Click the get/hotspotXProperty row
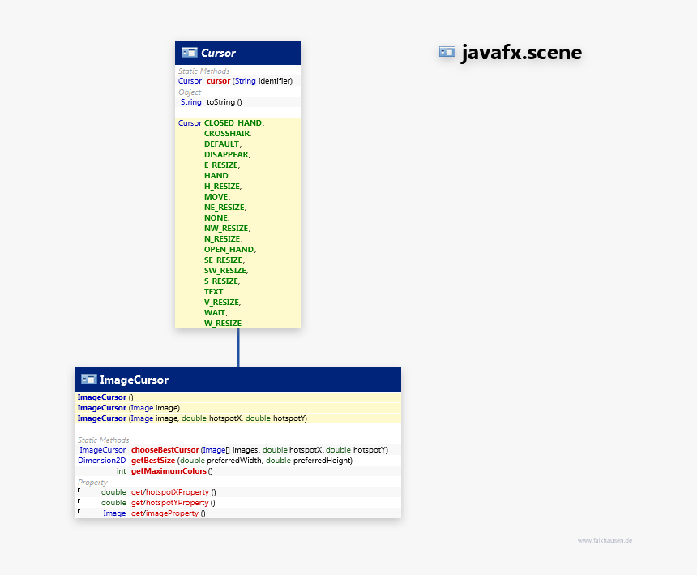This screenshot has height=575, width=697. pyautogui.click(x=237, y=492)
